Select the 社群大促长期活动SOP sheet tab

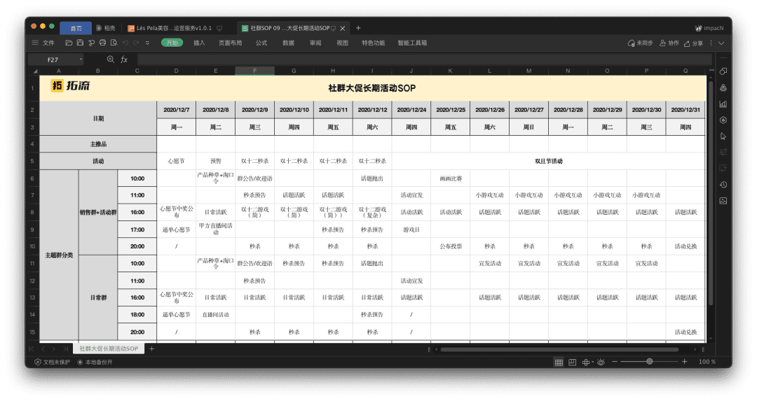pos(109,349)
